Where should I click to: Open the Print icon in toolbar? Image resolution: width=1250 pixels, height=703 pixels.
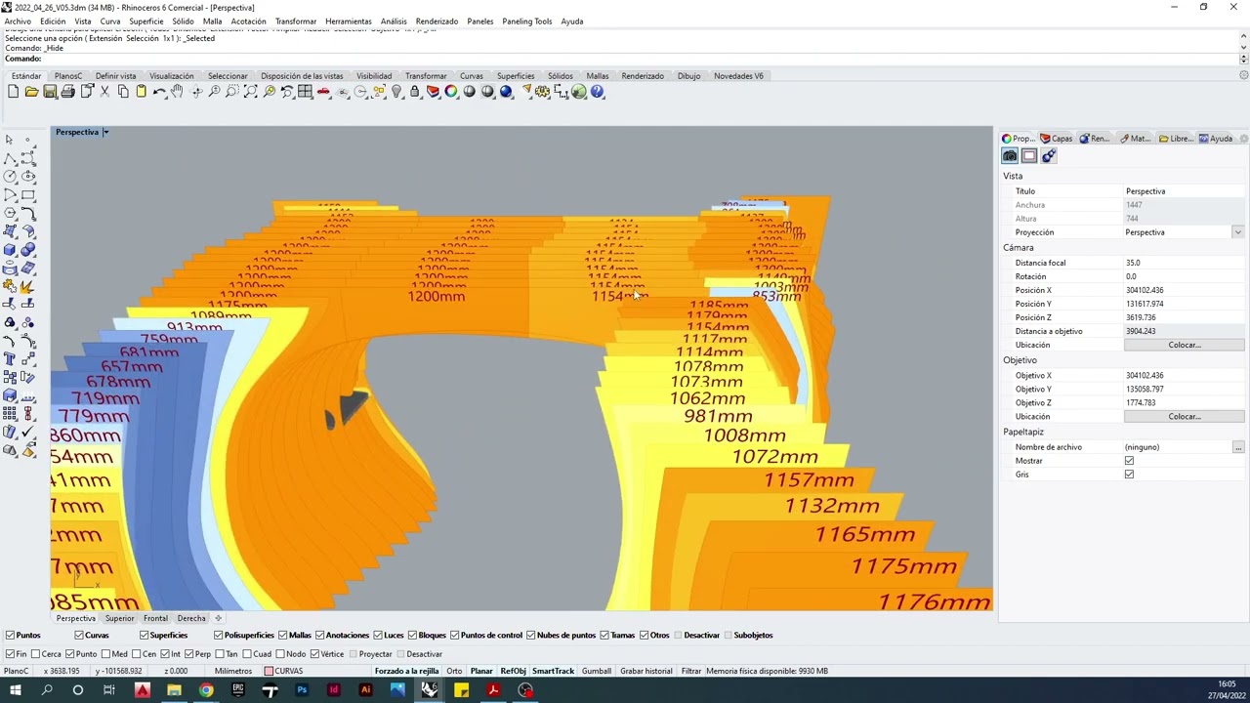67,92
